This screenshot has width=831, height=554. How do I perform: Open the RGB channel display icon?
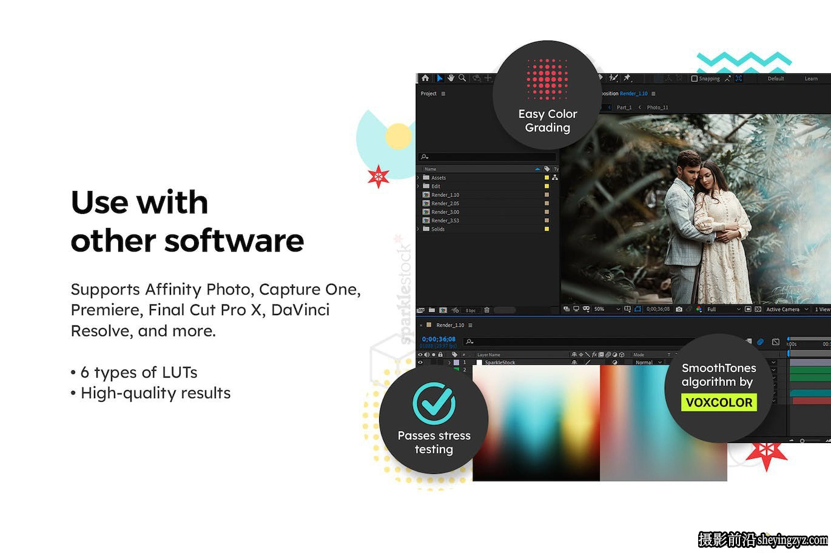(x=699, y=309)
